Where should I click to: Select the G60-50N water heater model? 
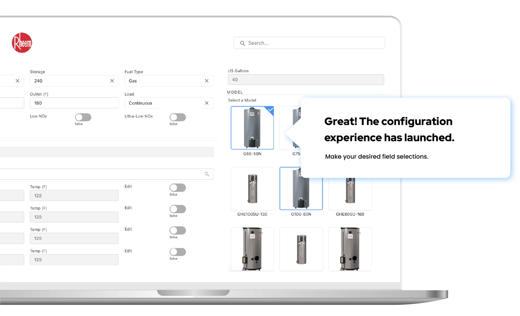(252, 127)
